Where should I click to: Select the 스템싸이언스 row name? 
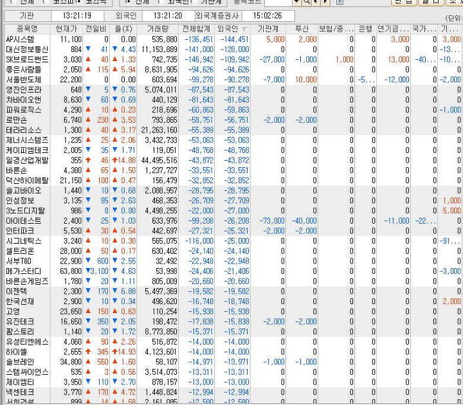click(x=27, y=372)
